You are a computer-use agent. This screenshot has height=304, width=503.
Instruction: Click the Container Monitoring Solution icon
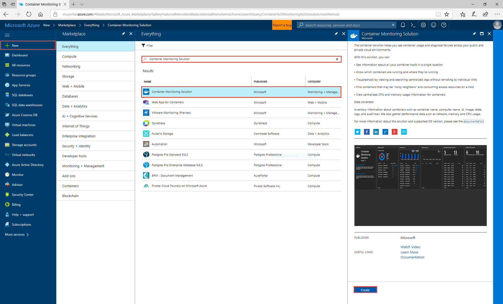point(146,92)
